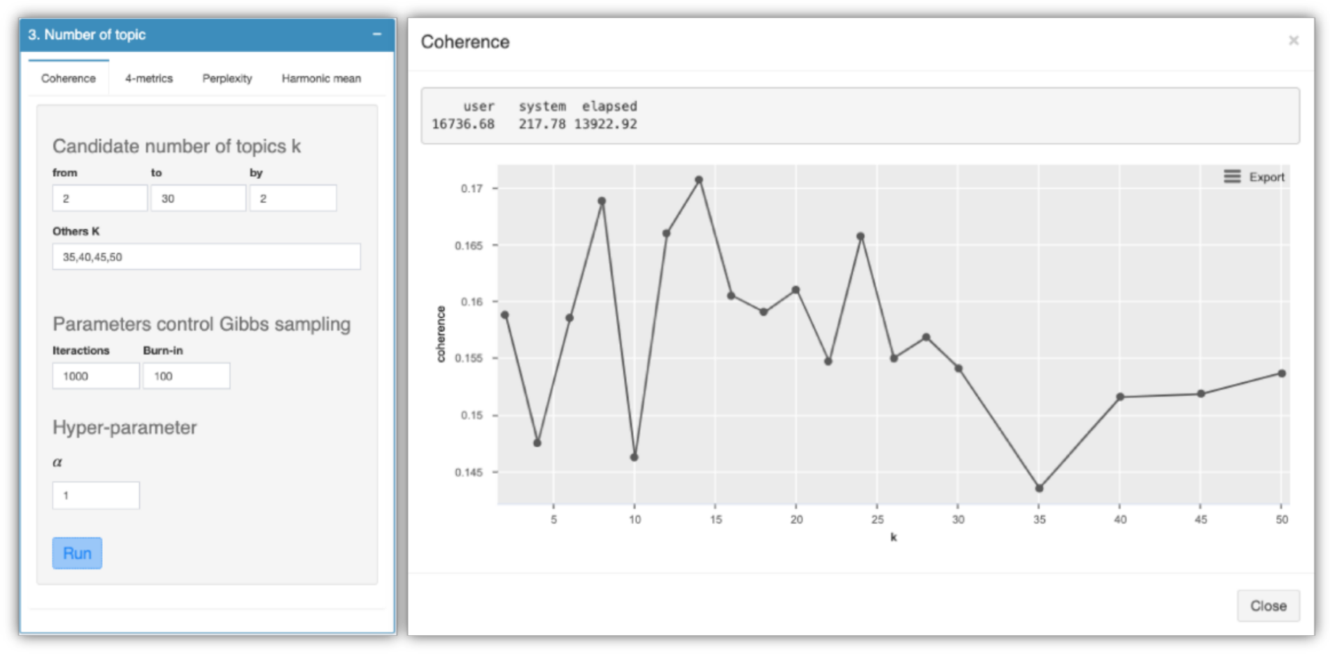1330x654 pixels.
Task: Select the Perplexity tab
Action: pyautogui.click(x=227, y=78)
